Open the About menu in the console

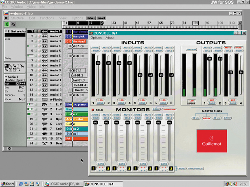(x=110, y=38)
